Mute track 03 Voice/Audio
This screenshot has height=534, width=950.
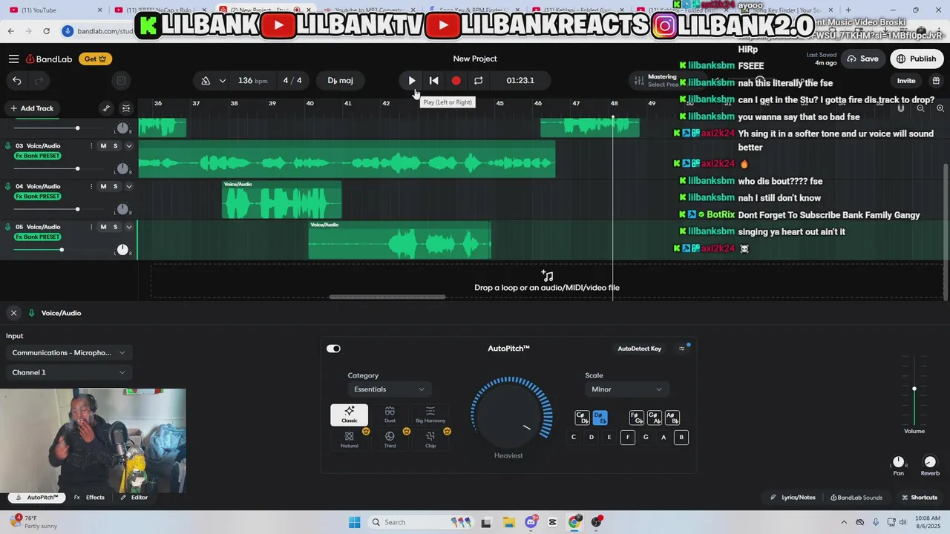coord(103,145)
